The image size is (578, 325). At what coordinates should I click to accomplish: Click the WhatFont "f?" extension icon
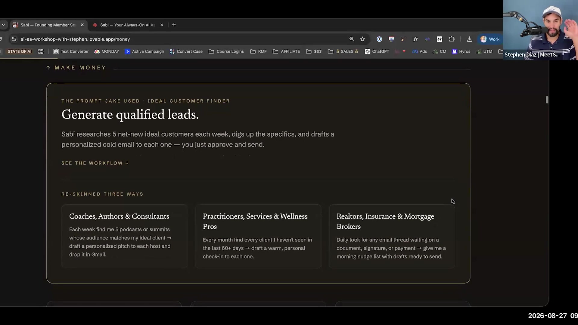click(x=415, y=39)
